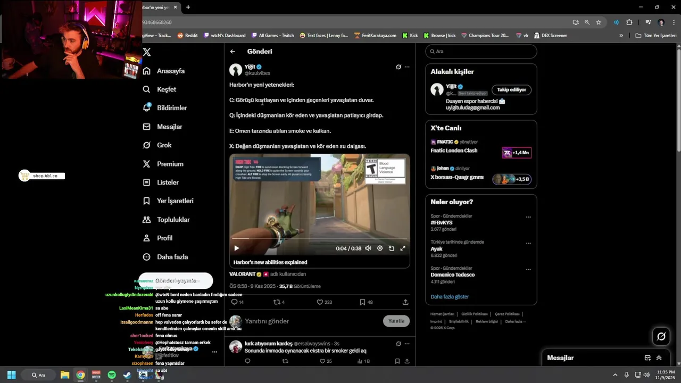Open Tüm Yer İşaretleri bookmarks folder

(x=656, y=36)
